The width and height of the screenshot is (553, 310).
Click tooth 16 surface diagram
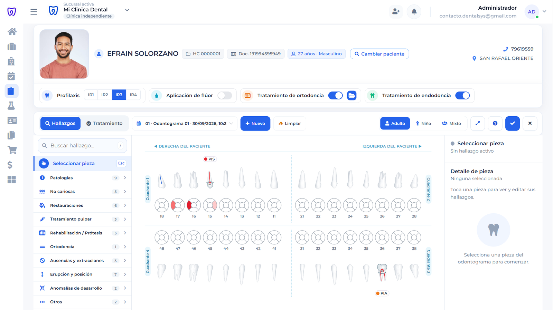[194, 205]
